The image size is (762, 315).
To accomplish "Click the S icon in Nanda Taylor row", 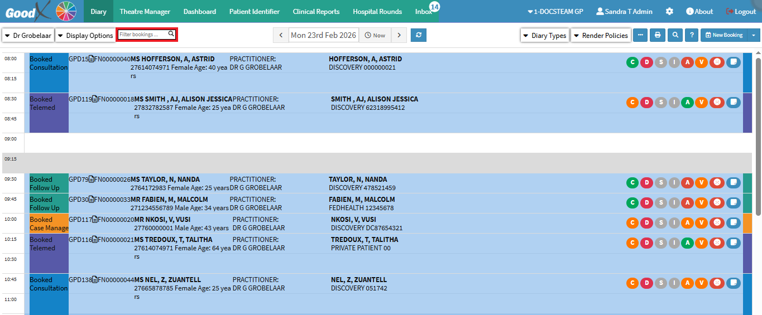I will click(661, 182).
